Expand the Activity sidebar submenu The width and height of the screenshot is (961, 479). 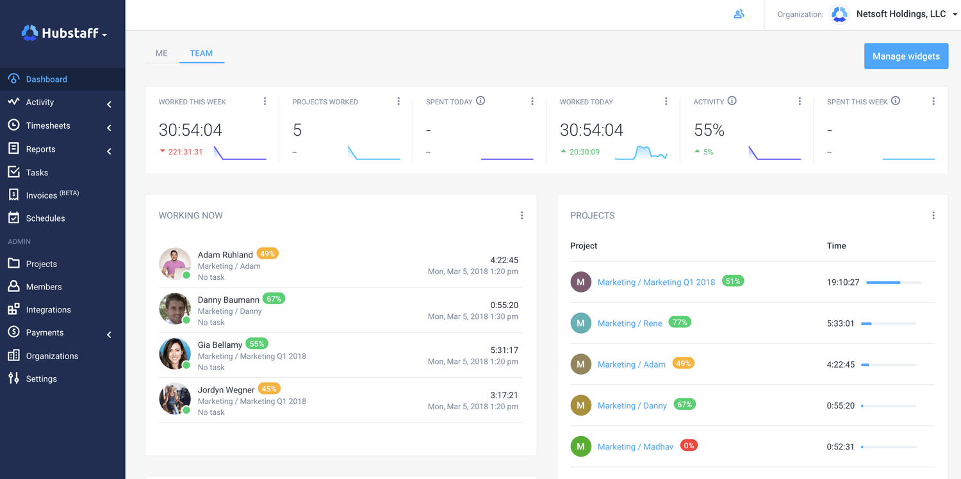tap(109, 104)
